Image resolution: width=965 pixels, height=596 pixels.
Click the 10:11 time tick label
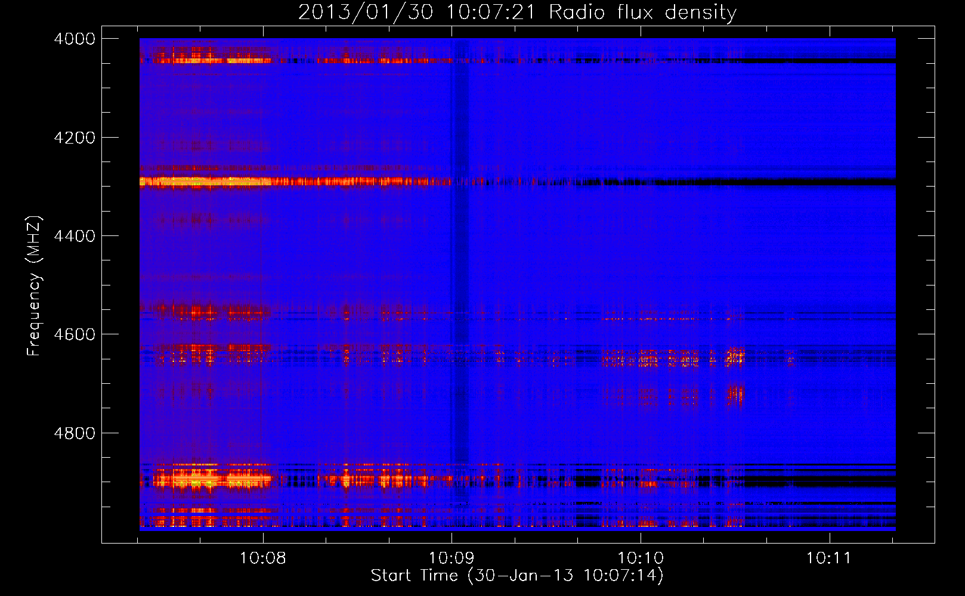(829, 558)
